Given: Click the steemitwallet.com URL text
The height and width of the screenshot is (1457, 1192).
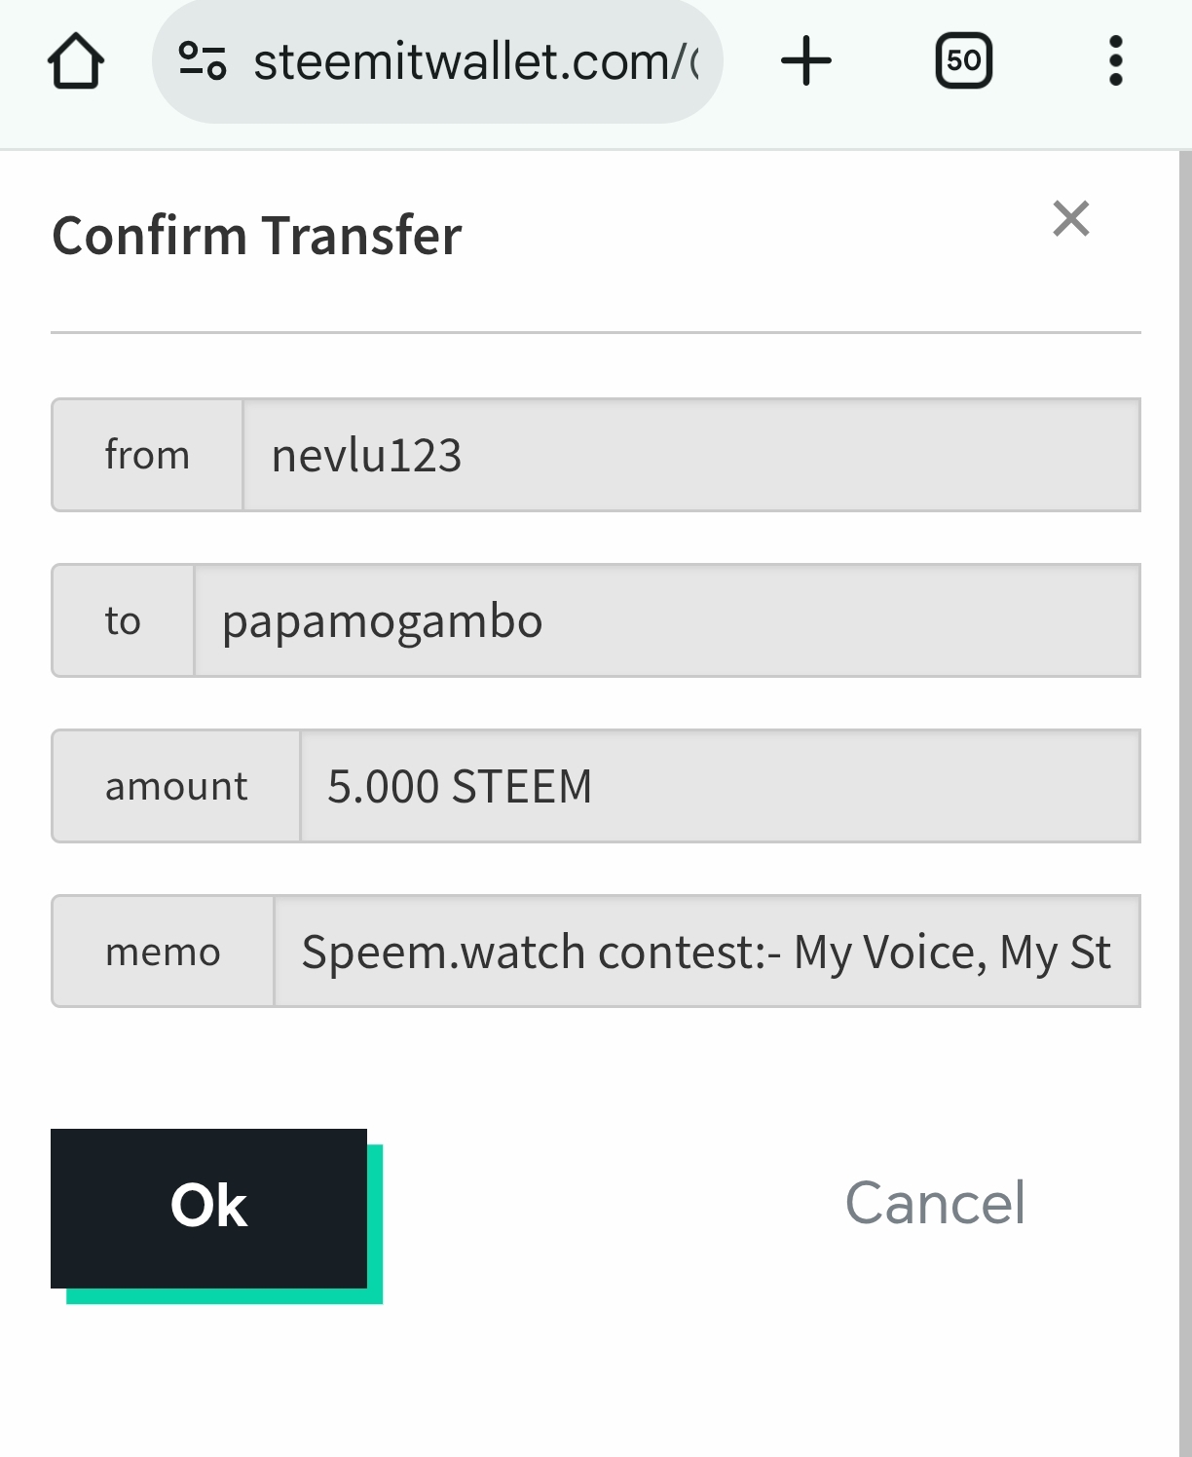Looking at the screenshot, I should click(x=475, y=62).
